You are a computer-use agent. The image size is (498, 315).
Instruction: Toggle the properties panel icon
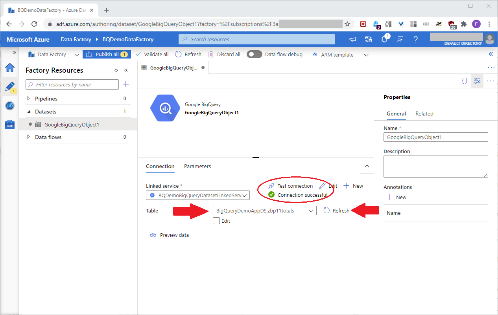coord(477,81)
